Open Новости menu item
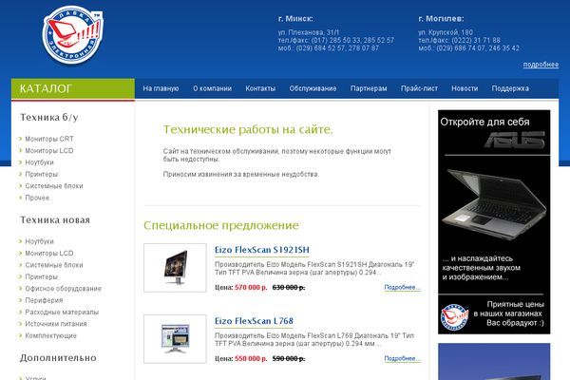570x380 pixels. [x=465, y=88]
